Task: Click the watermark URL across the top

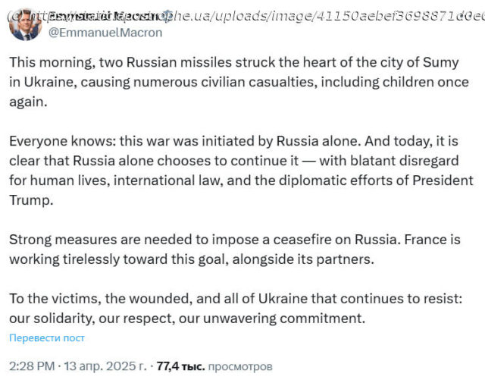Action: pos(250,14)
